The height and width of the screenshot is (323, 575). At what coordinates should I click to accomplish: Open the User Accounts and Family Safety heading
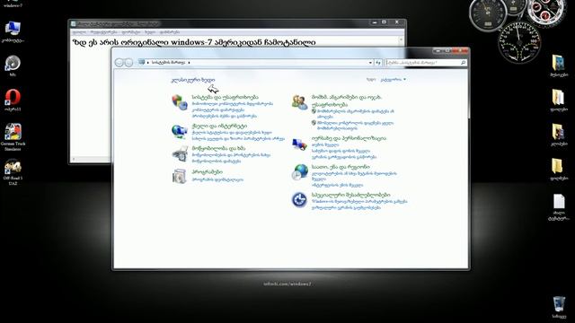pos(347,100)
